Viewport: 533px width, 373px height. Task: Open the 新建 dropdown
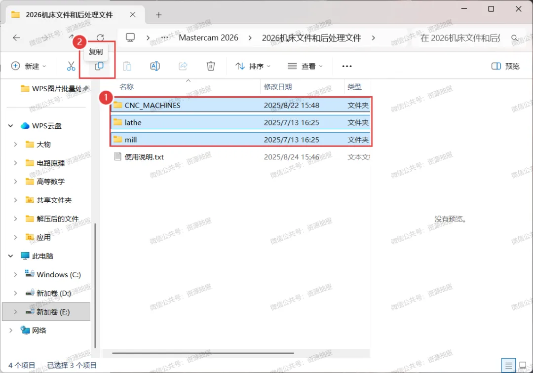click(x=29, y=66)
